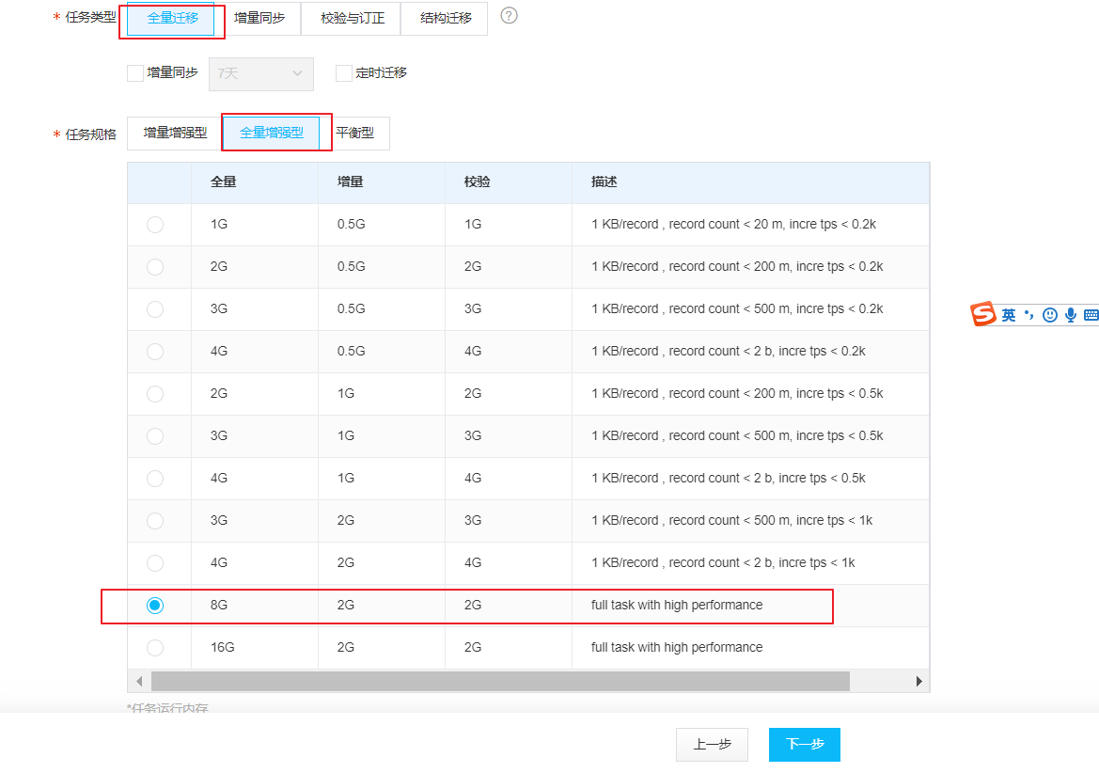Select radio for record count < 200 m, tps < 0.2k row
This screenshot has height=773, width=1099.
155,267
